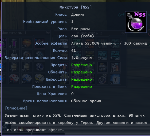
Task: Open the SHOP button at the bottom
Action: [28, 129]
